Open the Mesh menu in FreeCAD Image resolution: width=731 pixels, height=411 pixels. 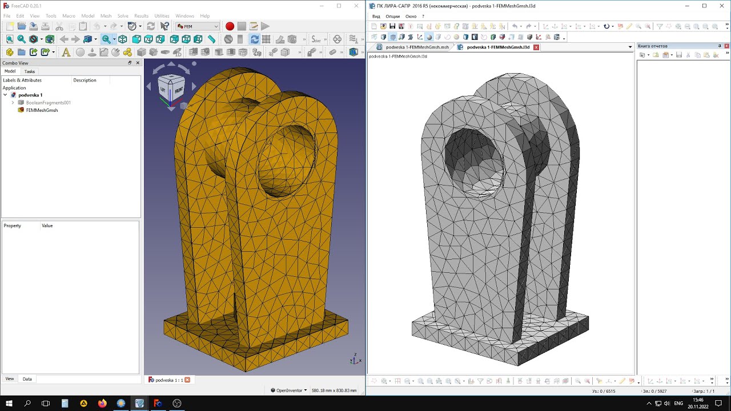tap(106, 16)
